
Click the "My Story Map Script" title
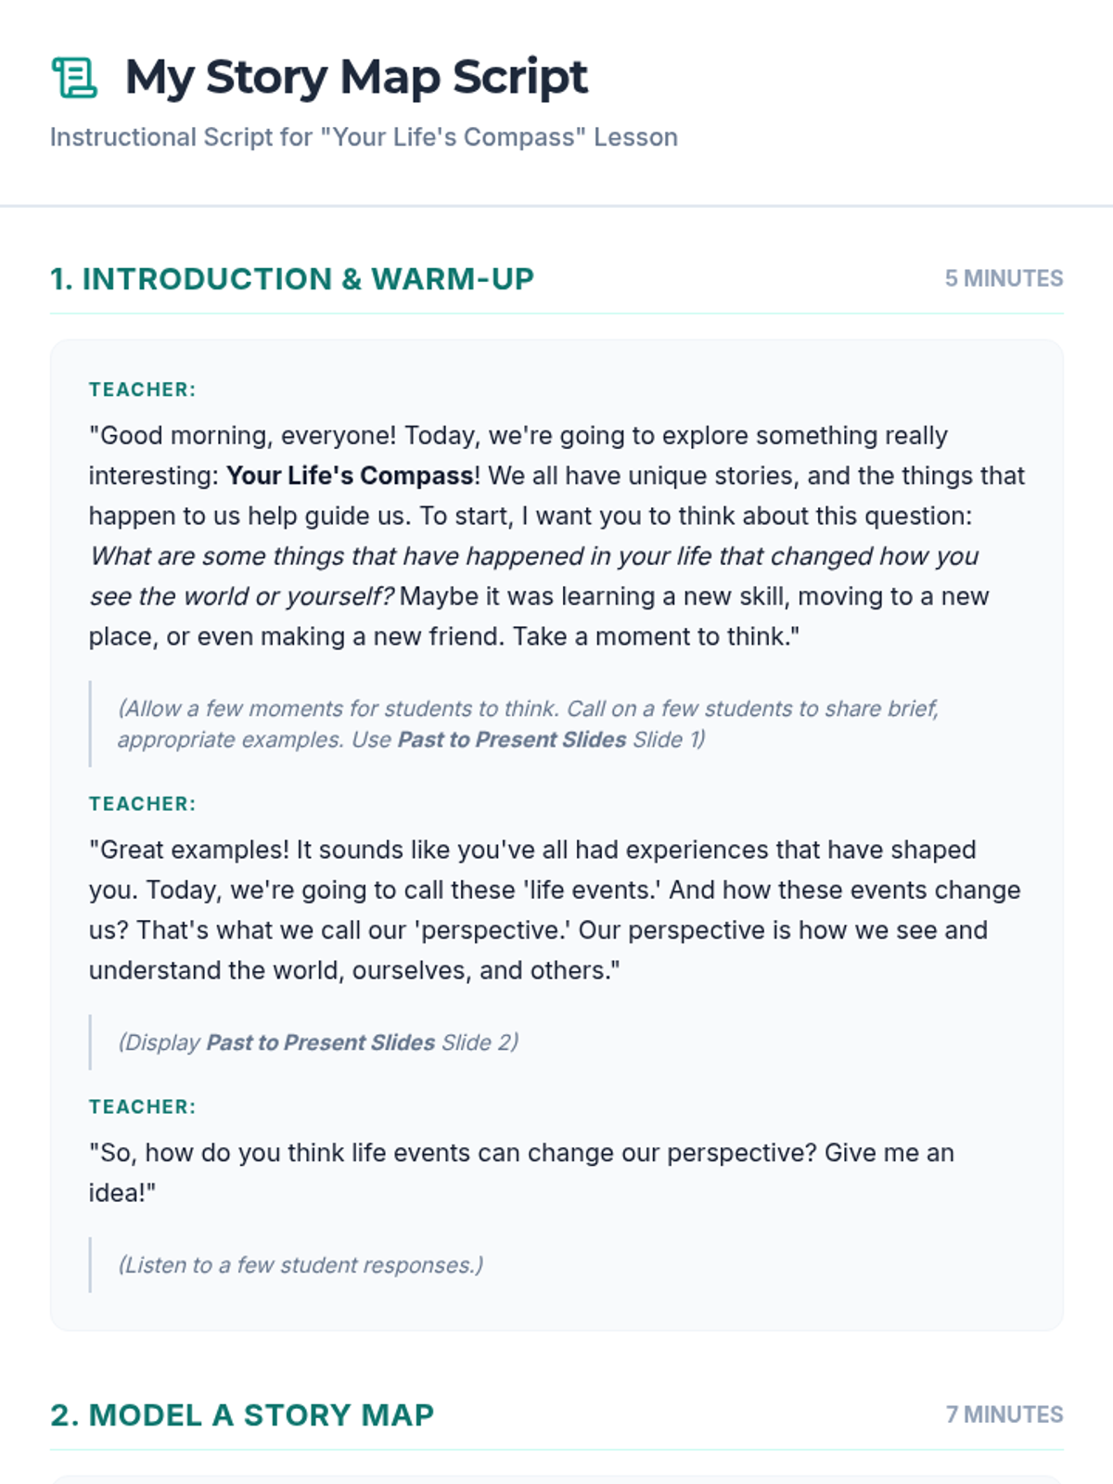(x=356, y=77)
